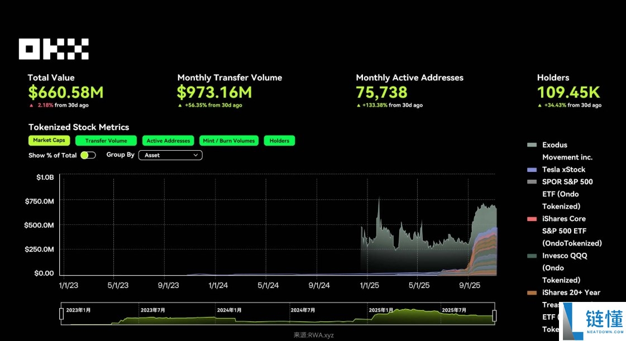Click the Tesla xStock legend swatch
The width and height of the screenshot is (626, 341).
tap(532, 170)
